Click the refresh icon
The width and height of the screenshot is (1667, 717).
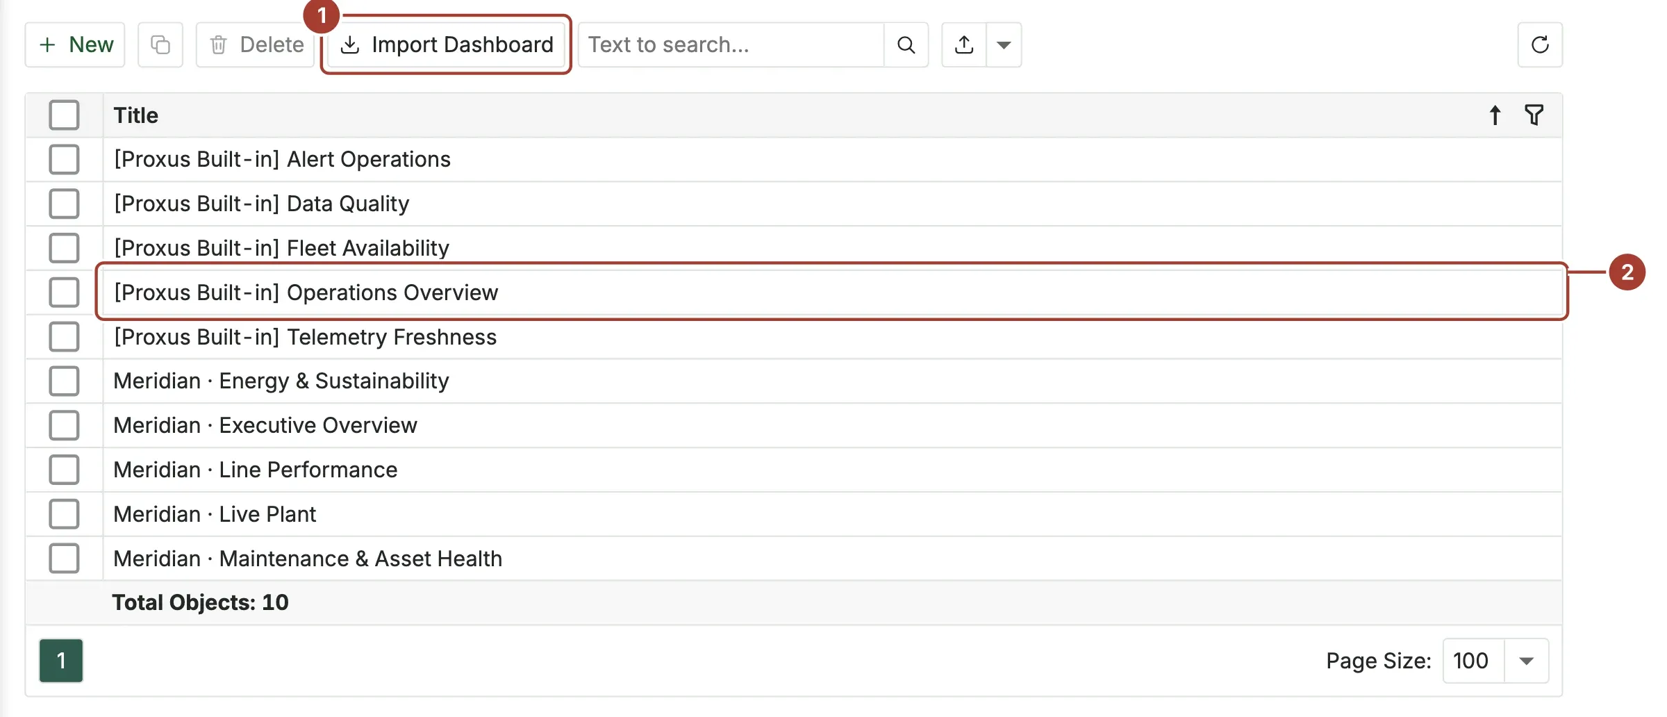pos(1540,45)
